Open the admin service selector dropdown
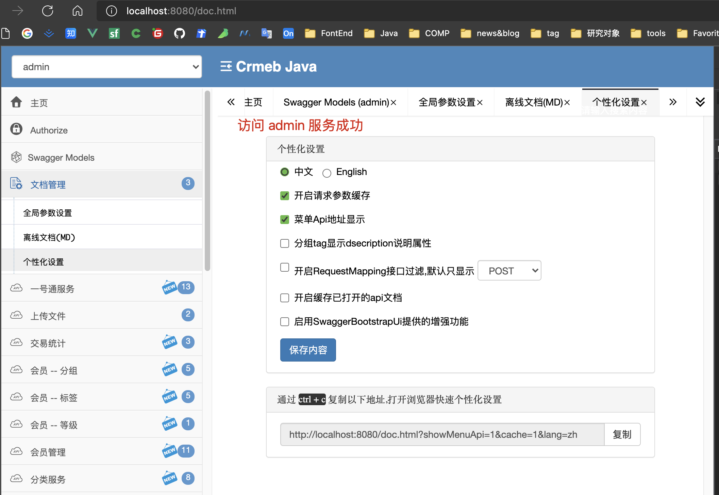The width and height of the screenshot is (719, 495). [106, 67]
